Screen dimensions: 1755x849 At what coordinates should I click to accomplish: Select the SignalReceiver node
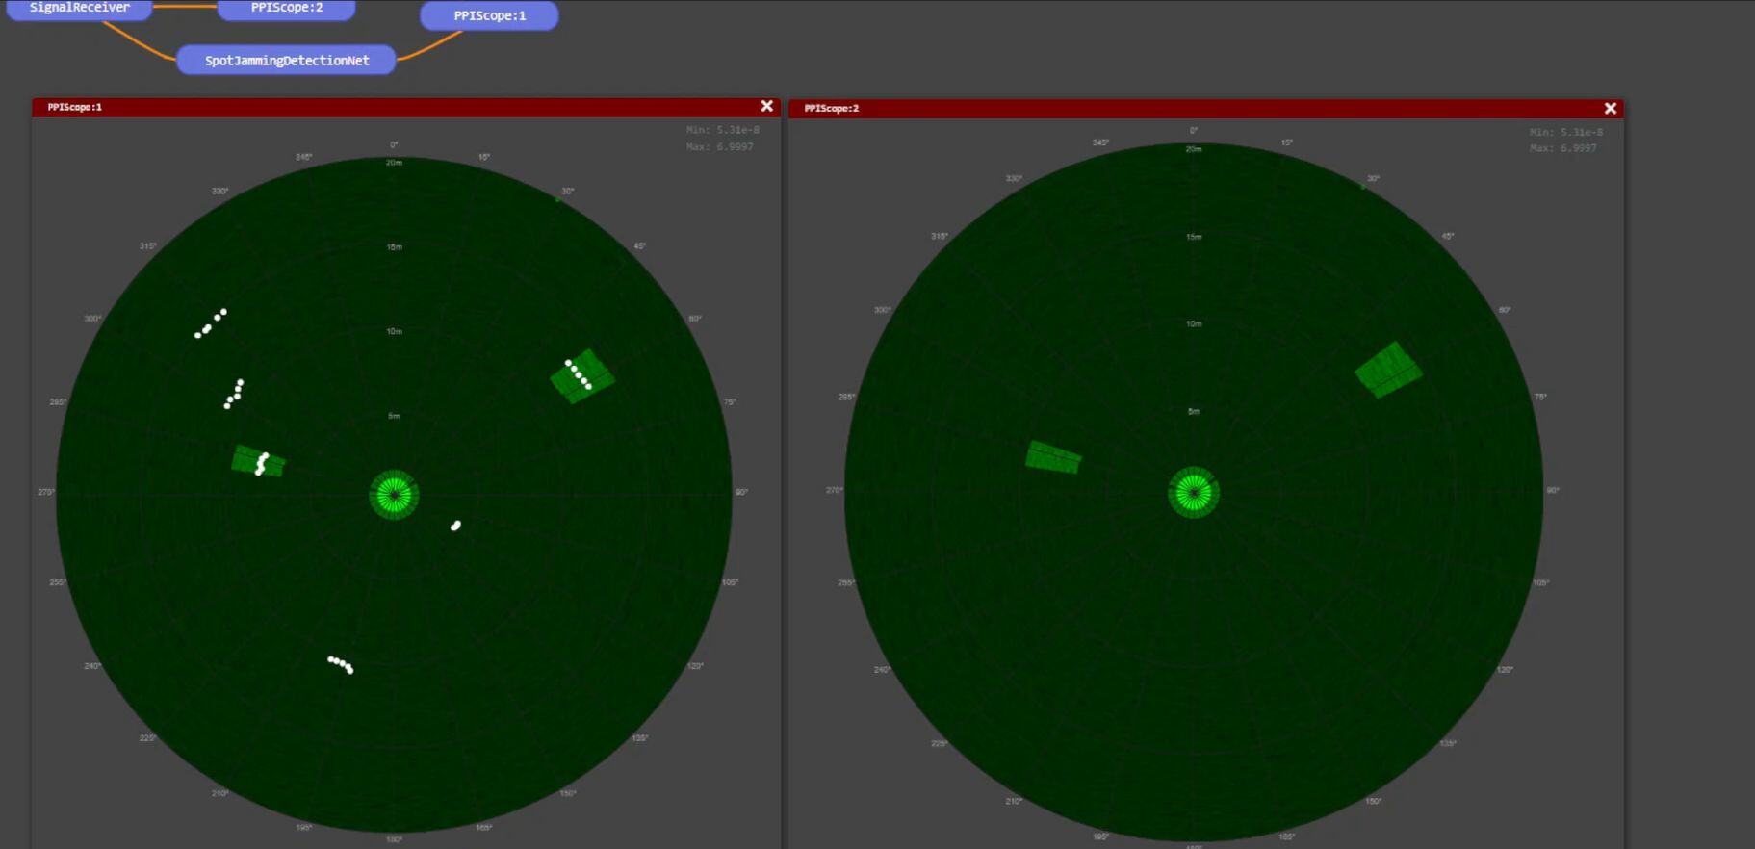click(x=79, y=8)
